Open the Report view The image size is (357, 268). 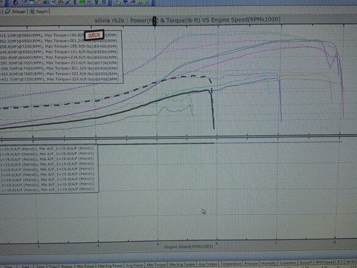coord(39,12)
